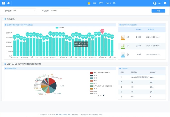Go to the next pie legend page

(x=104, y=96)
